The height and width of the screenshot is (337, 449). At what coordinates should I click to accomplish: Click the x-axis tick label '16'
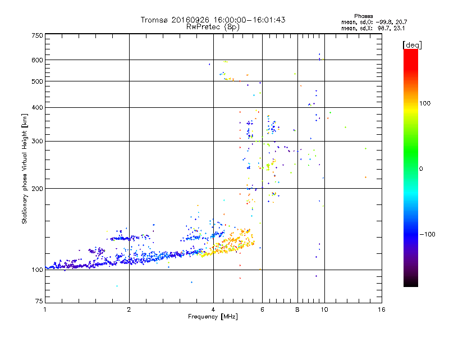click(382, 309)
